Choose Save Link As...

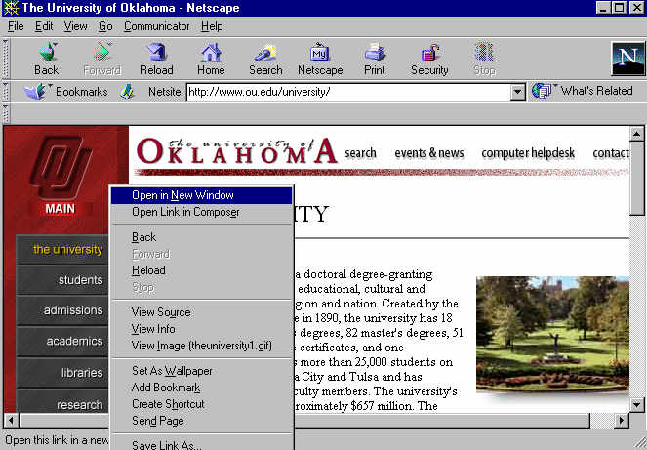[201, 444]
